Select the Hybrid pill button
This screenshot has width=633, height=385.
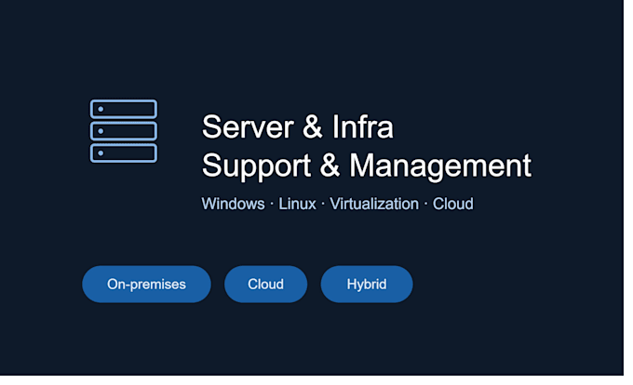(367, 285)
